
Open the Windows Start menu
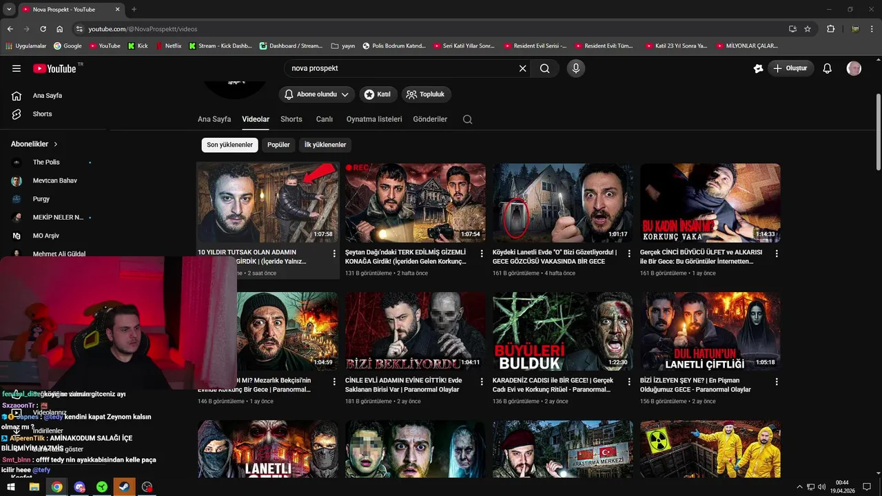[x=12, y=487]
